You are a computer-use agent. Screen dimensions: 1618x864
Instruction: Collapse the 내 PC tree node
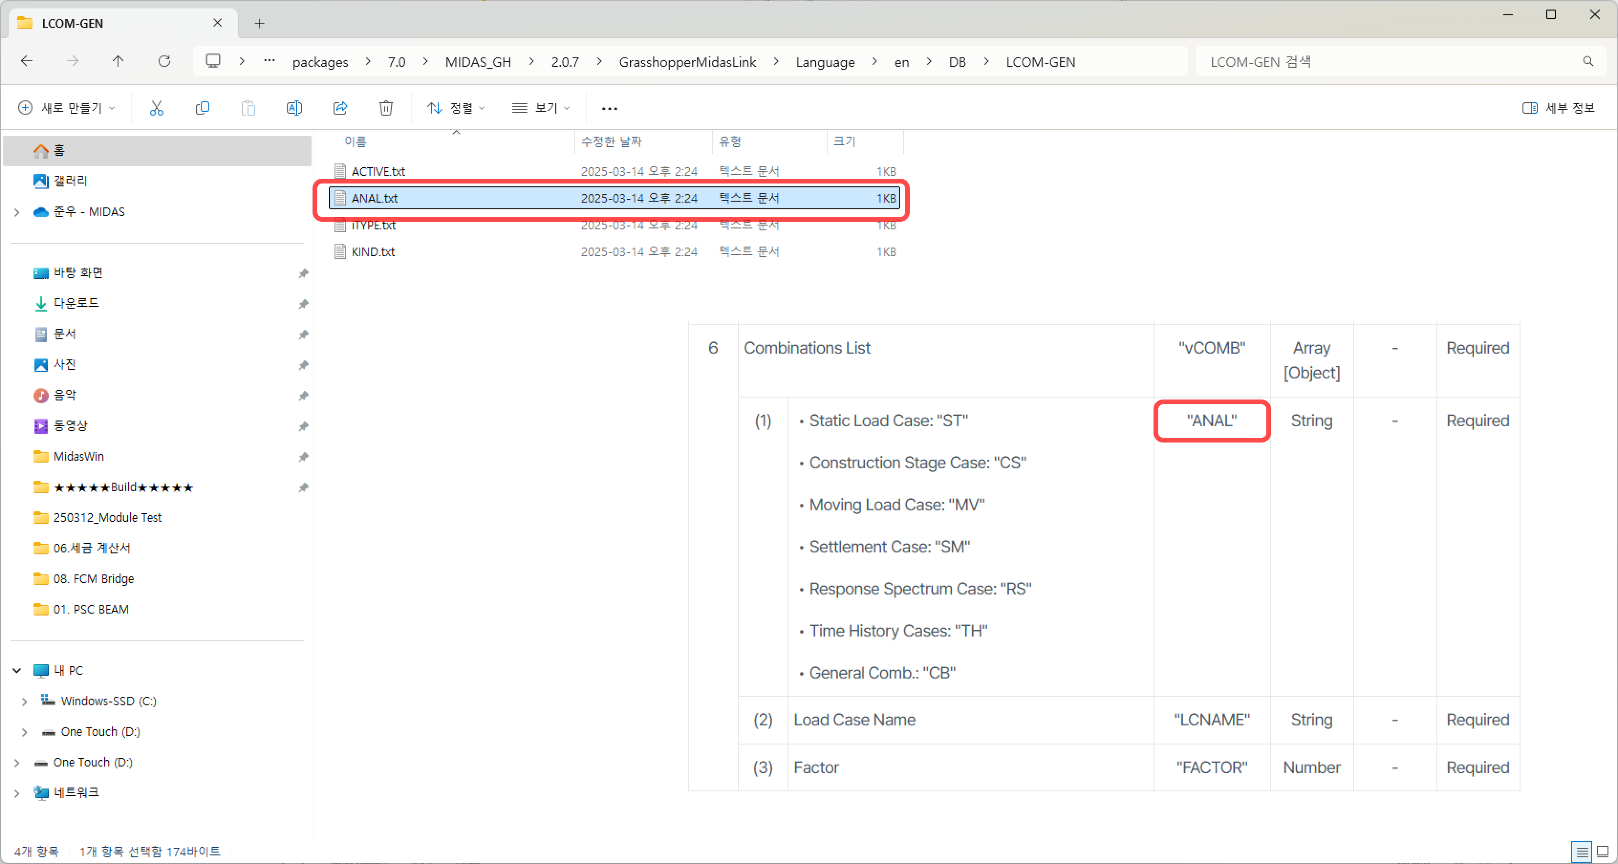tap(17, 670)
